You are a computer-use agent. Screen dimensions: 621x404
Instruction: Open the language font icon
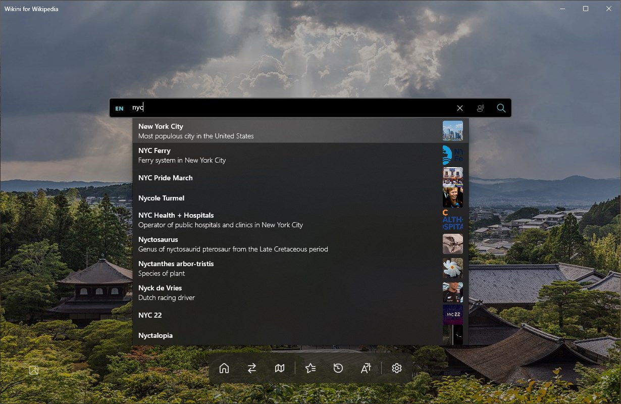pos(366,368)
